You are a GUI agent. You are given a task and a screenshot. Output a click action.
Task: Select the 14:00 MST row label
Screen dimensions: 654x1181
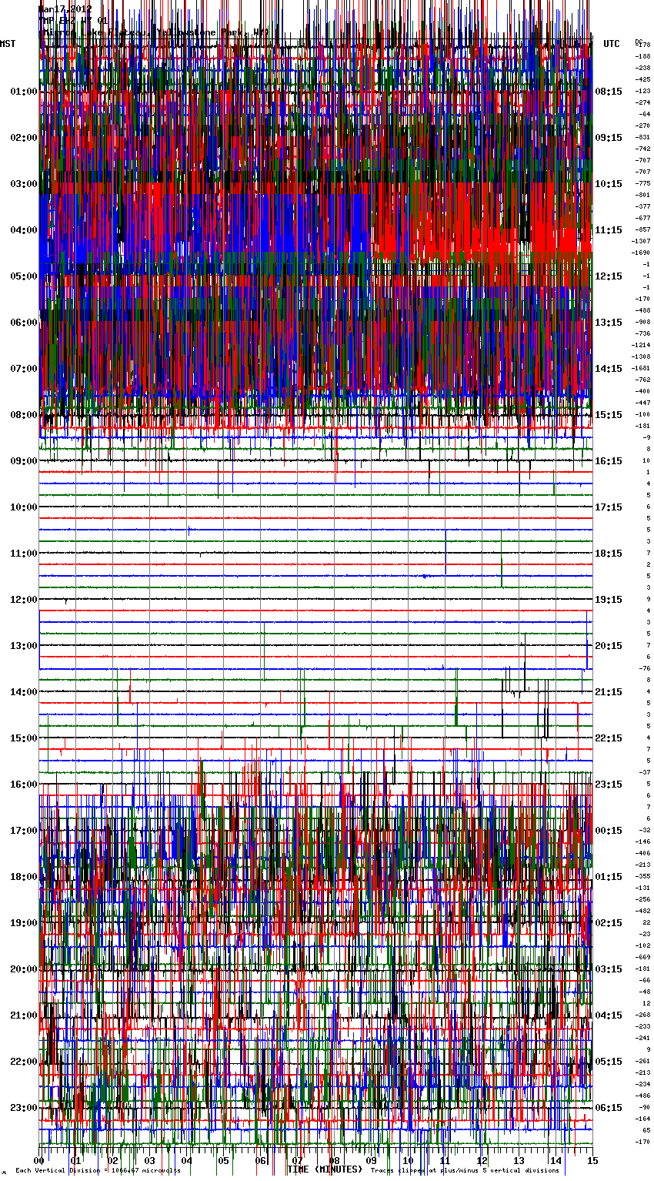pos(24,692)
